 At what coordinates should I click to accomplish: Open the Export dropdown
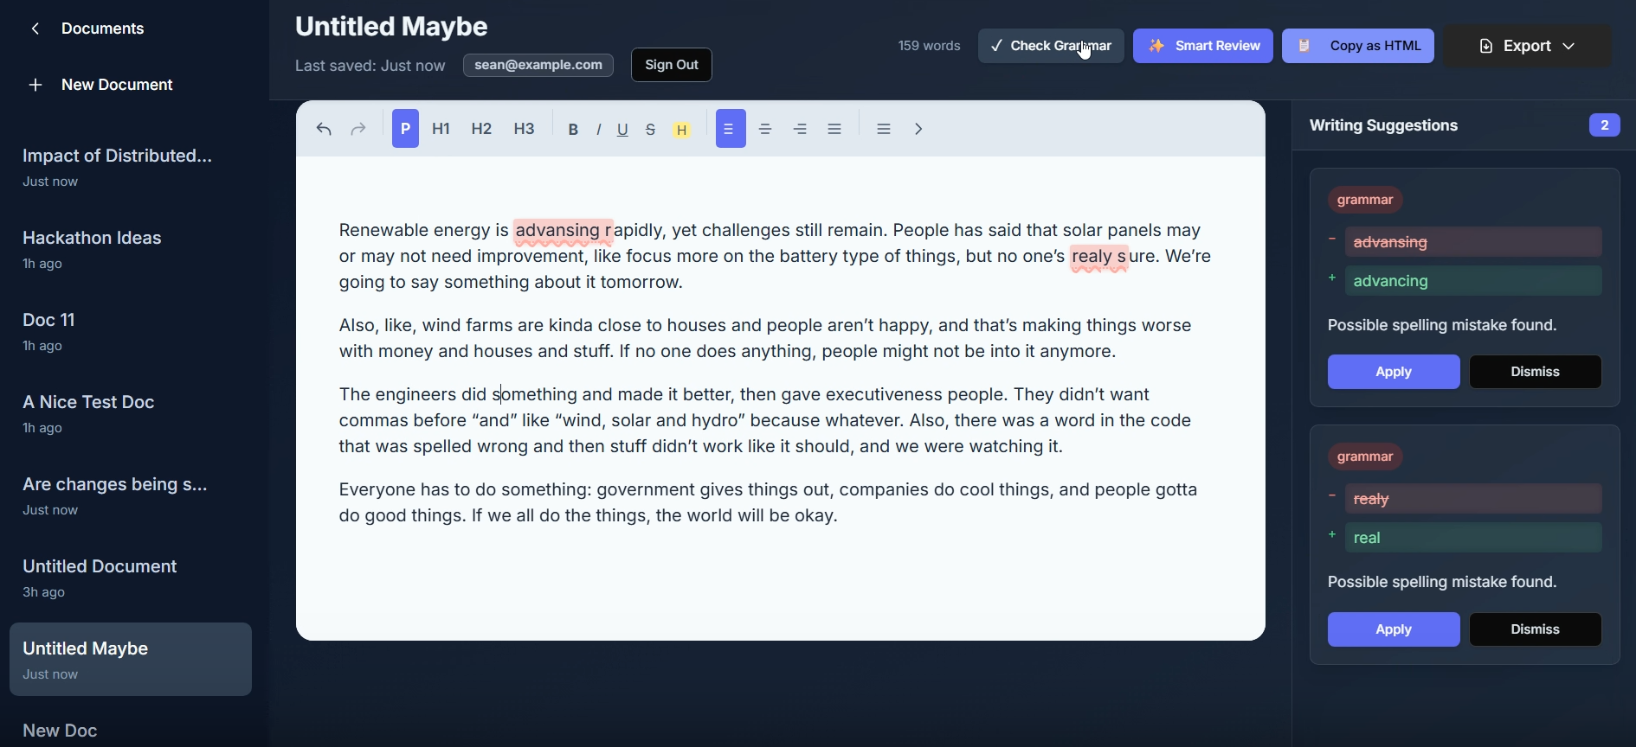[1527, 46]
